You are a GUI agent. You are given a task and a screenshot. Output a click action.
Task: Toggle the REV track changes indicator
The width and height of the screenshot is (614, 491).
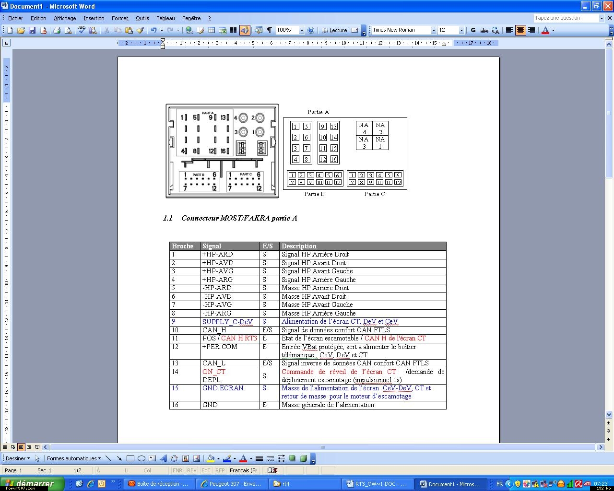click(191, 470)
